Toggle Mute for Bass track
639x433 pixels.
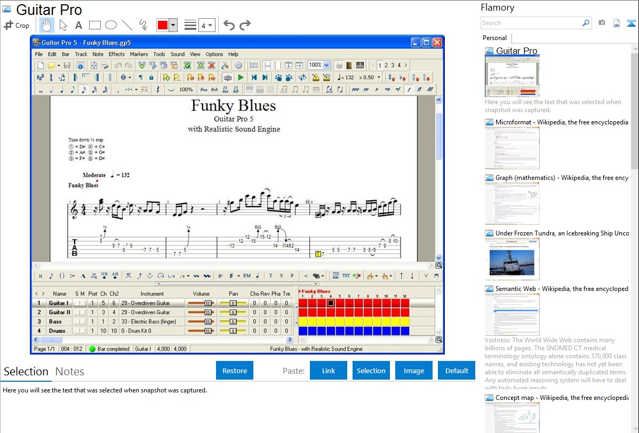tap(83, 321)
